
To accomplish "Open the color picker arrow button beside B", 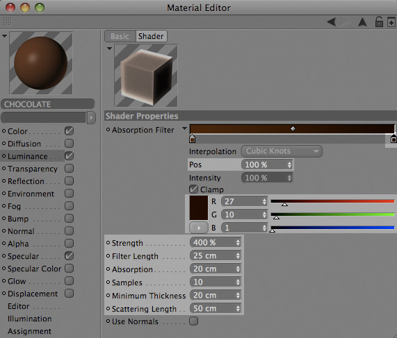I will click(x=199, y=228).
